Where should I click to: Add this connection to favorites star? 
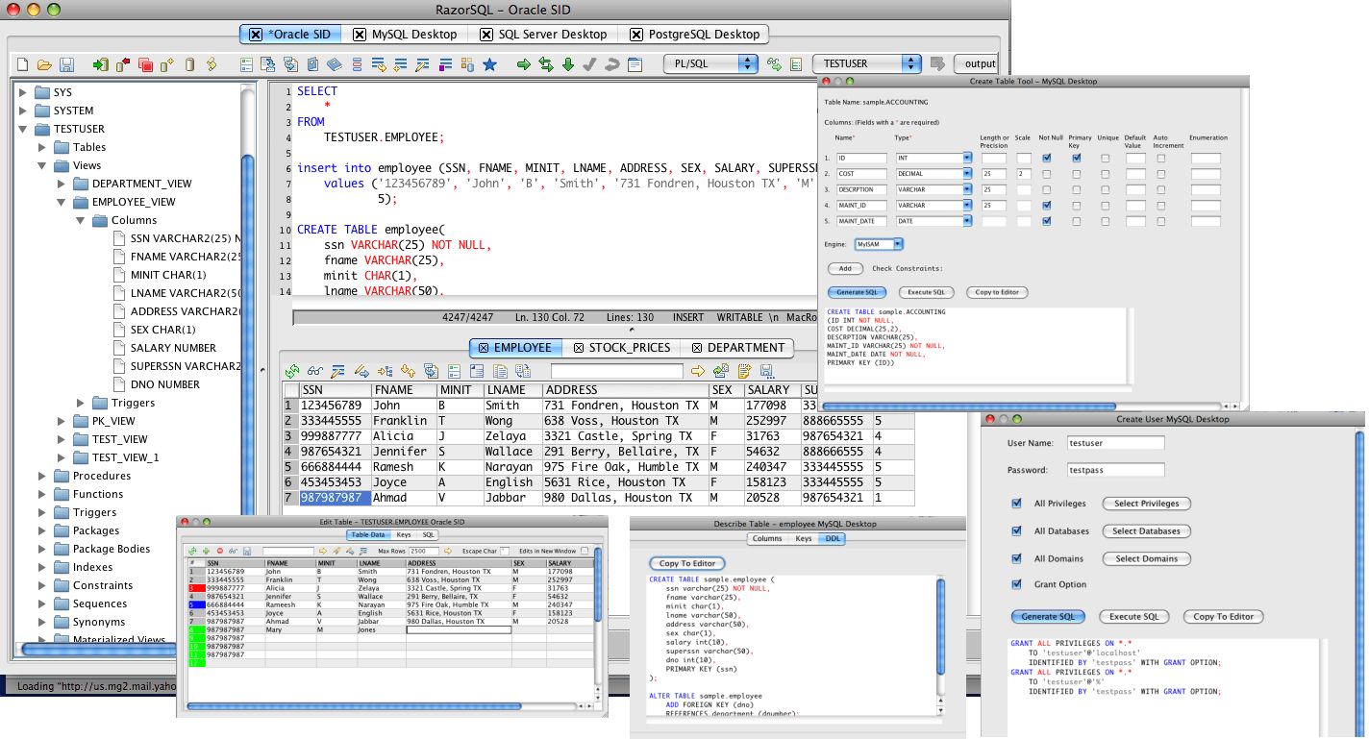pos(490,63)
